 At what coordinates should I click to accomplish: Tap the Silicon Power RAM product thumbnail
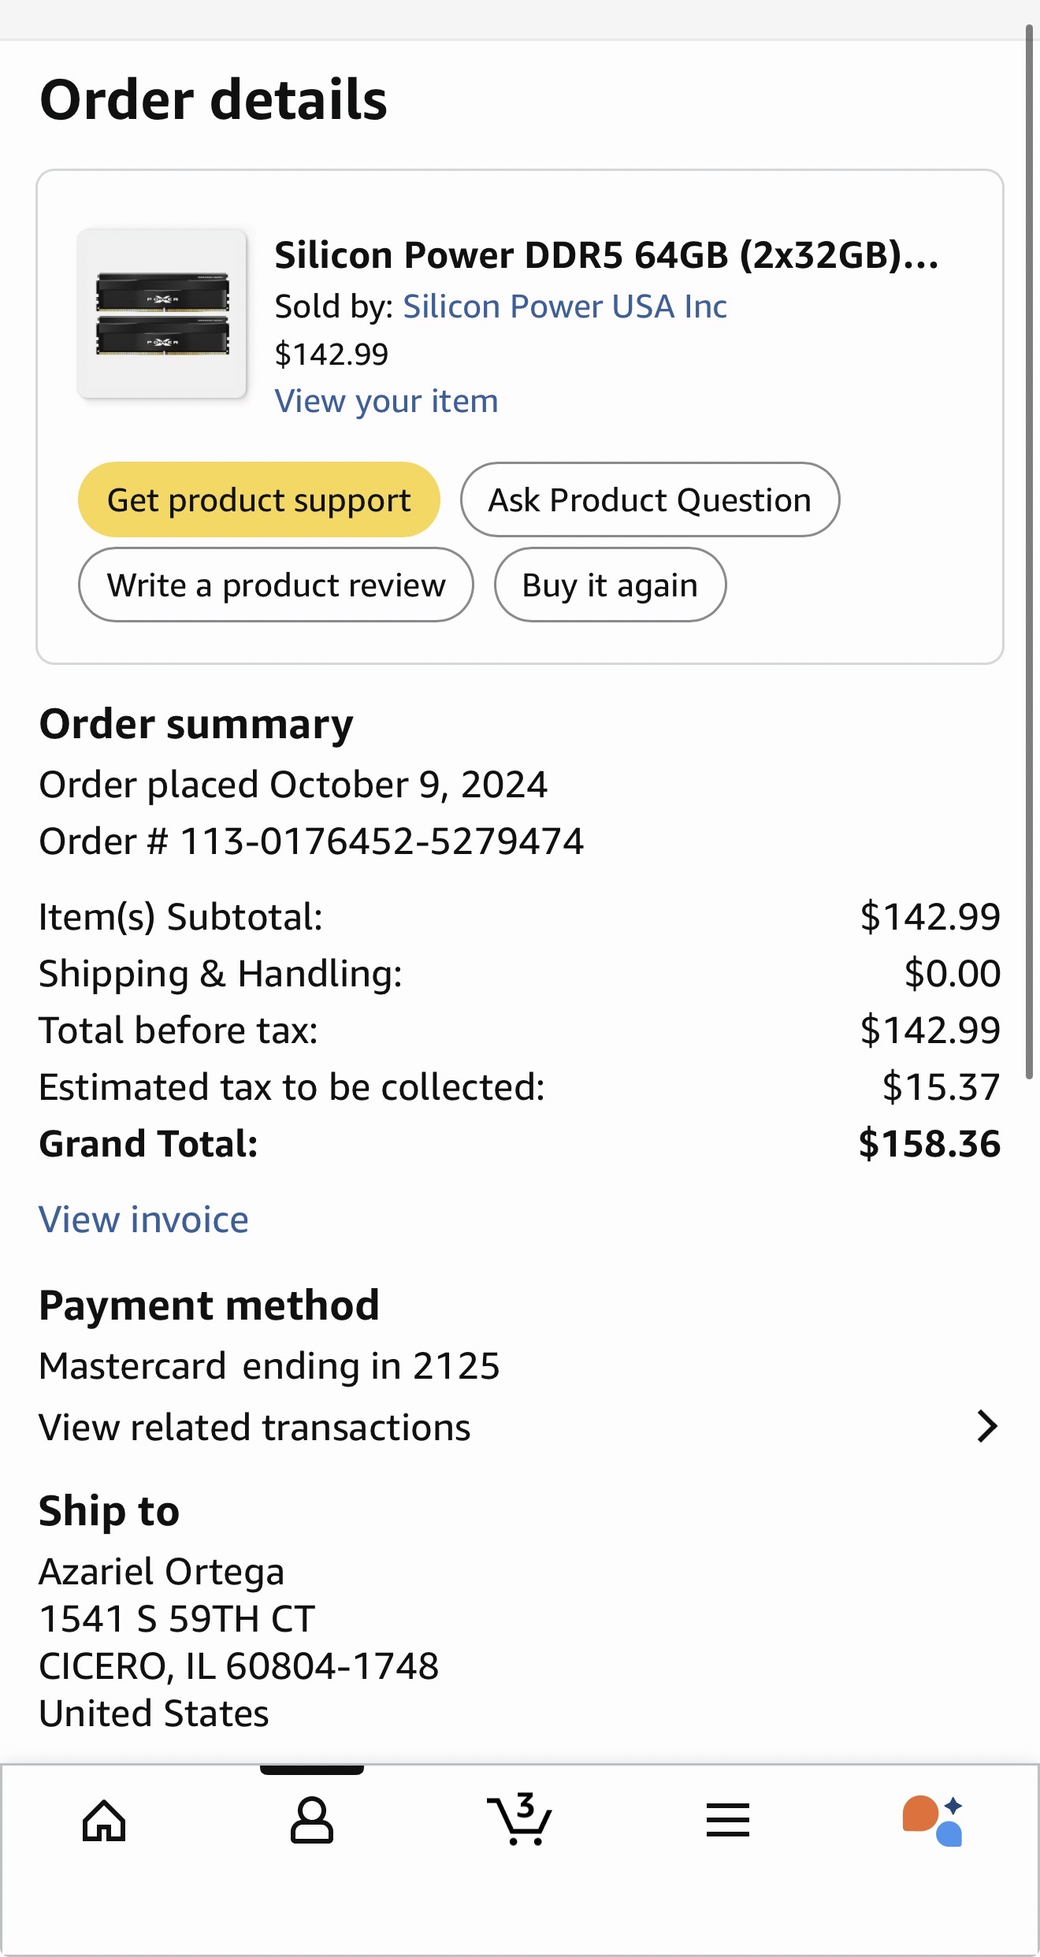162,314
